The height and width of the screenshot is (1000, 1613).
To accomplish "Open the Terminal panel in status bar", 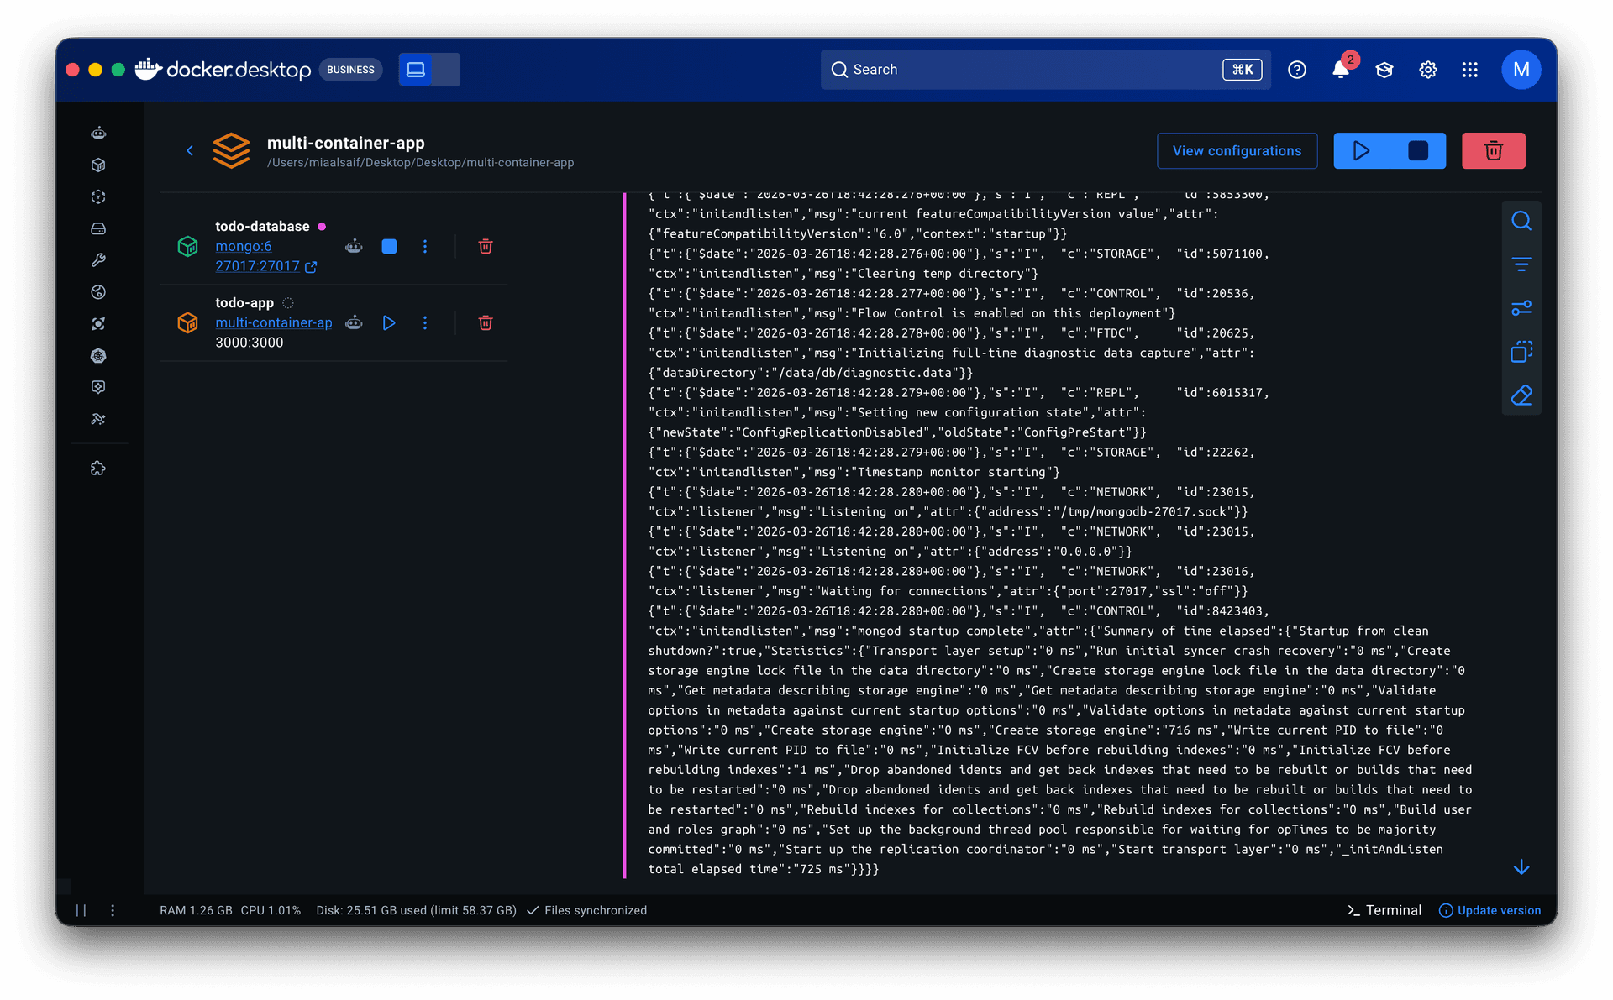I will [1384, 910].
